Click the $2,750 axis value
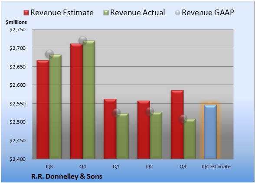The width and height of the screenshot is (255, 183). (17, 29)
